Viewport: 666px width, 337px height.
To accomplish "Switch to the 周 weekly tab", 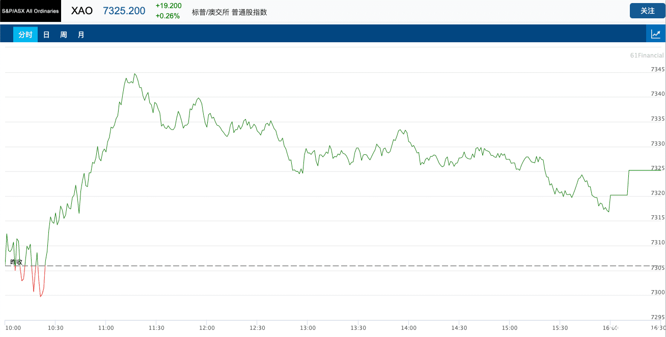I will (x=64, y=35).
